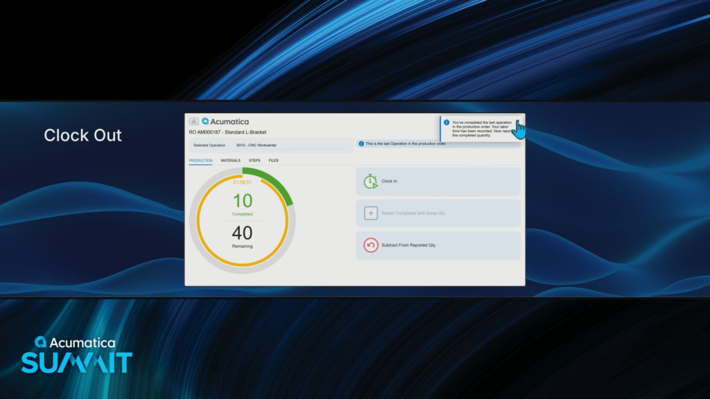Click the green Clock In stopwatch icon
Screen dimensions: 710x399
point(371,181)
